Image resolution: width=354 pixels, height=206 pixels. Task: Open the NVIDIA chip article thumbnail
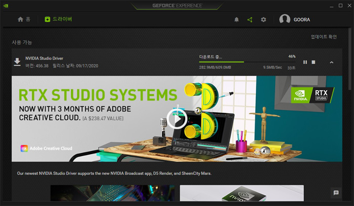(x=242, y=193)
